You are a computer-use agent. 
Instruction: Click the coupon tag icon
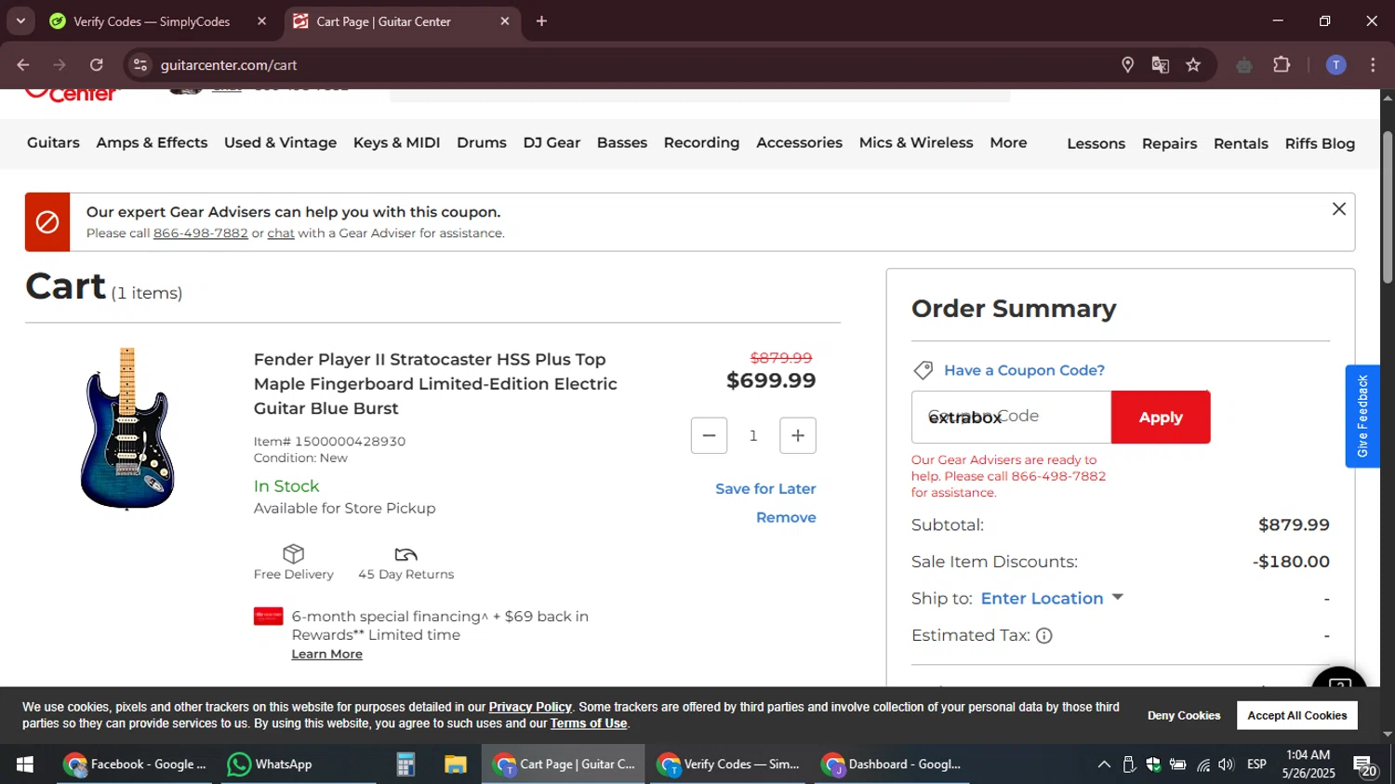(923, 370)
